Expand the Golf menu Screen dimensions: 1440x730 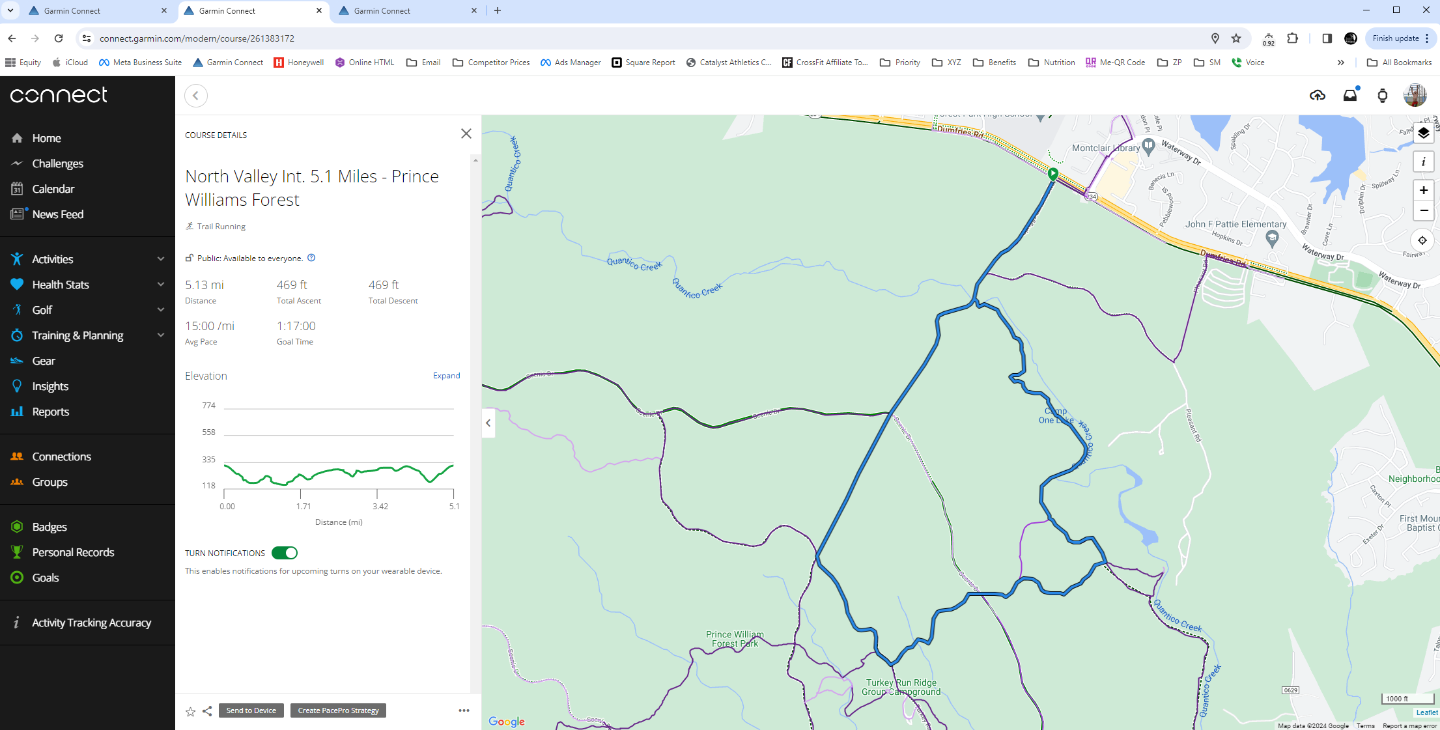[x=161, y=310]
